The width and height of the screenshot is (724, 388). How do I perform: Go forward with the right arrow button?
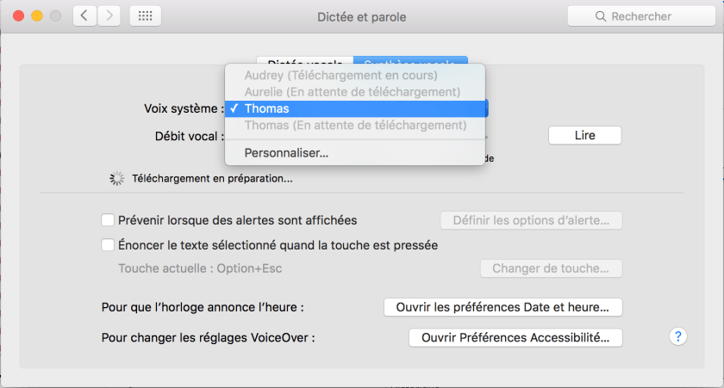[x=109, y=16]
